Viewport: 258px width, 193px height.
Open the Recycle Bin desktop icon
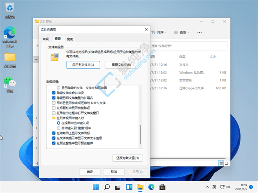(10, 10)
